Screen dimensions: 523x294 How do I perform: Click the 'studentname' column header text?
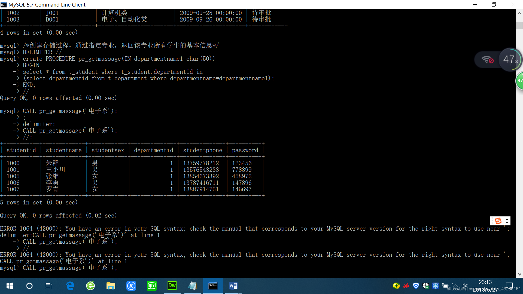click(x=64, y=150)
